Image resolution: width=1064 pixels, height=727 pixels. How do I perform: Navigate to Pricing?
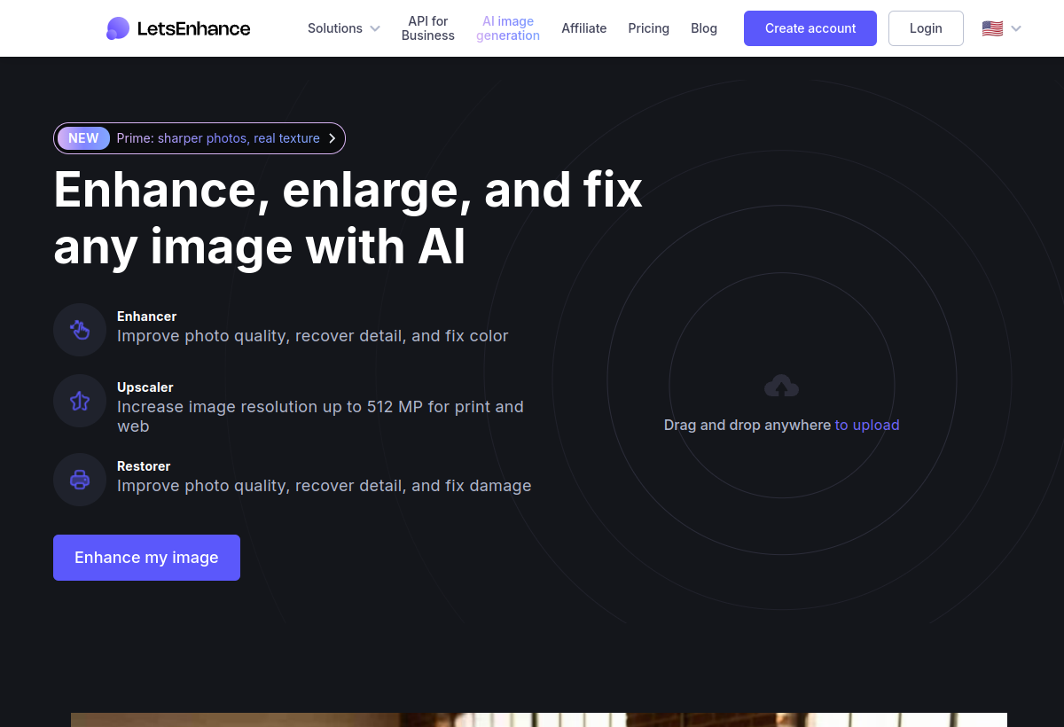pyautogui.click(x=649, y=28)
